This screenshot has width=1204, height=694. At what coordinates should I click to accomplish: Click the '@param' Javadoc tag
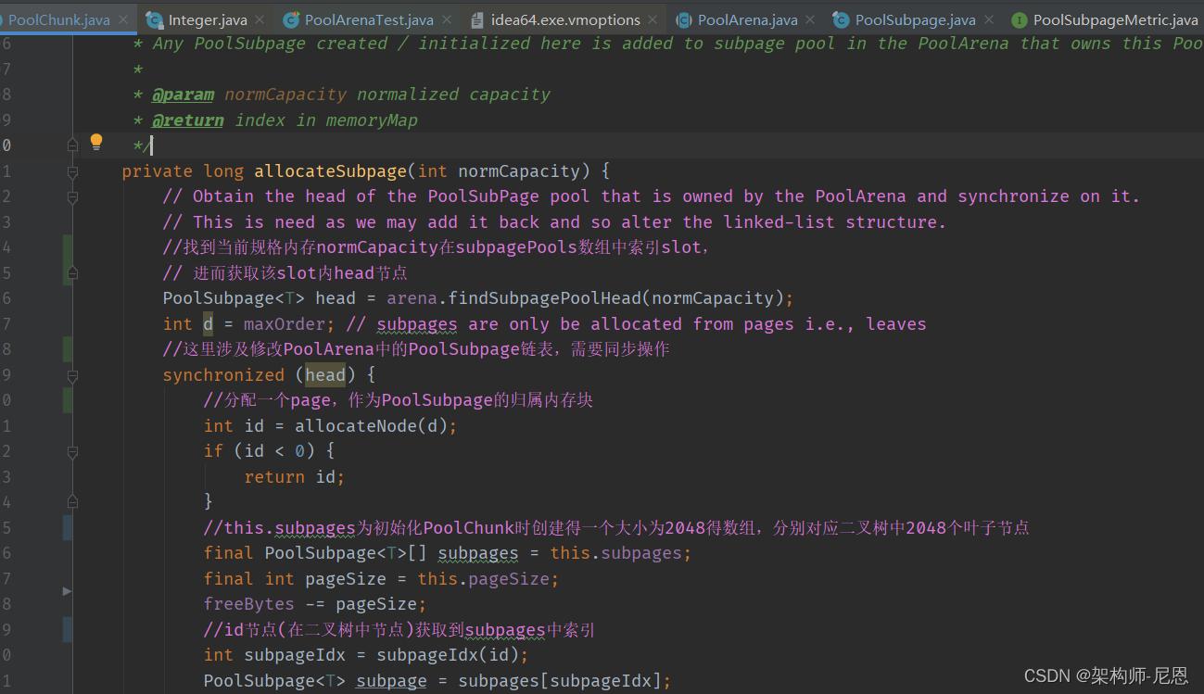pos(183,95)
